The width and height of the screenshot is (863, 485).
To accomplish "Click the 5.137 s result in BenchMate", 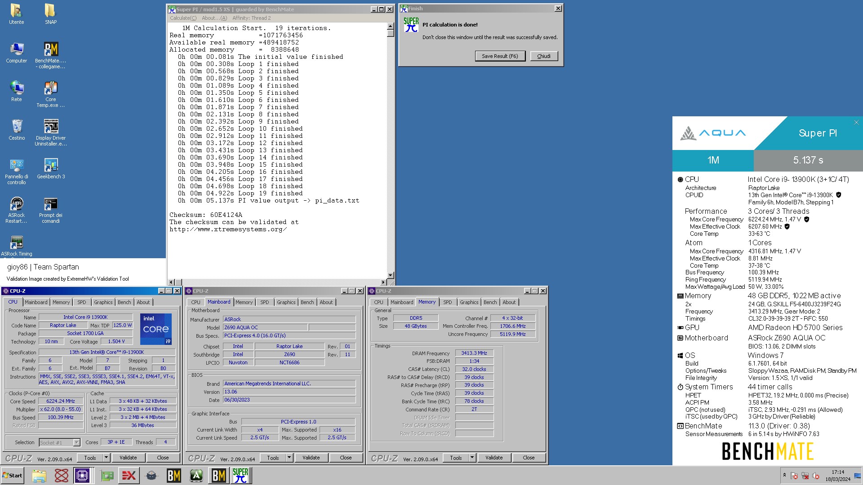I will click(808, 160).
